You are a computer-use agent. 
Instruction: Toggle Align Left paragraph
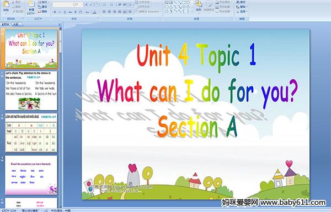(104, 12)
